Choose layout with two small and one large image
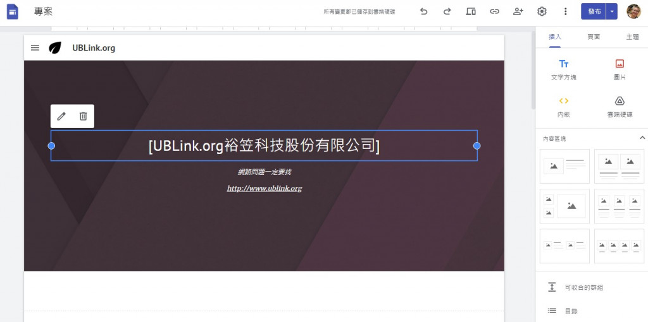This screenshot has height=322, width=648. click(x=564, y=206)
